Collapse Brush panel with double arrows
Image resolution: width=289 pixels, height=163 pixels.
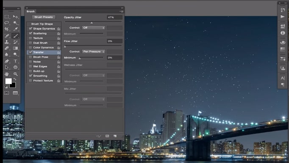[122, 8]
